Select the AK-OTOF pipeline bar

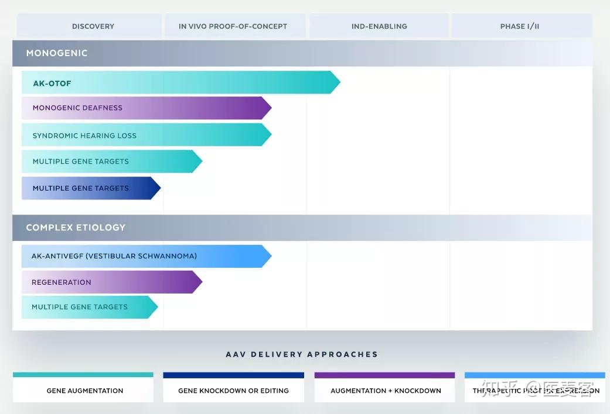tap(181, 82)
